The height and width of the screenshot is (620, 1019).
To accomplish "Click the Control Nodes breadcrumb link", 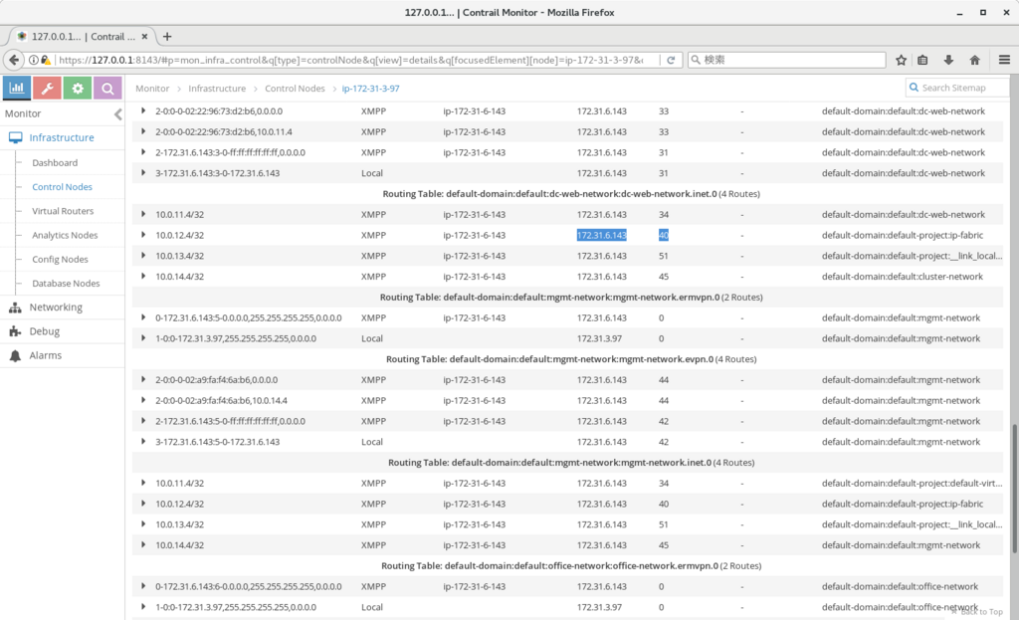I will [x=295, y=89].
